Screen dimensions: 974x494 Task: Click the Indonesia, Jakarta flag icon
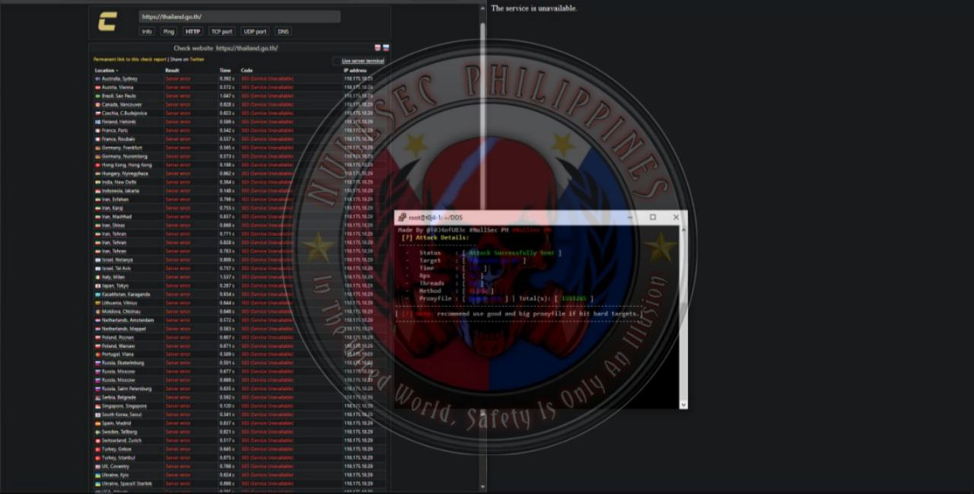coord(97,191)
